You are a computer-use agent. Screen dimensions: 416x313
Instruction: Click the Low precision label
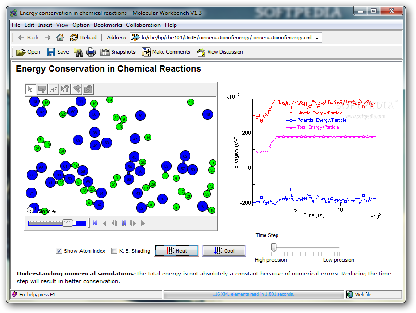point(339,260)
